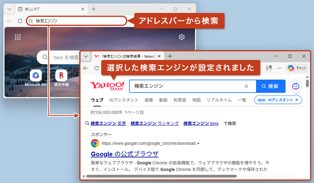The width and height of the screenshot is (314, 183).
Task: Close the 新しいタブ tab
Action: 83,9
